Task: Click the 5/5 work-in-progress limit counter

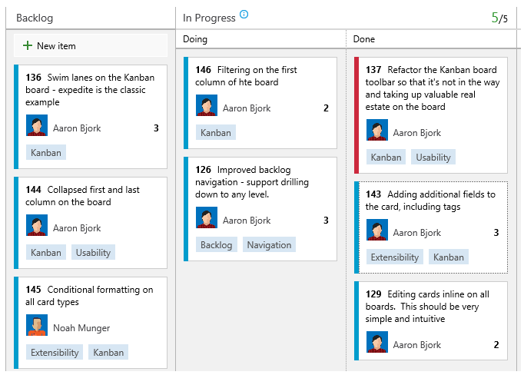Action: [x=499, y=18]
